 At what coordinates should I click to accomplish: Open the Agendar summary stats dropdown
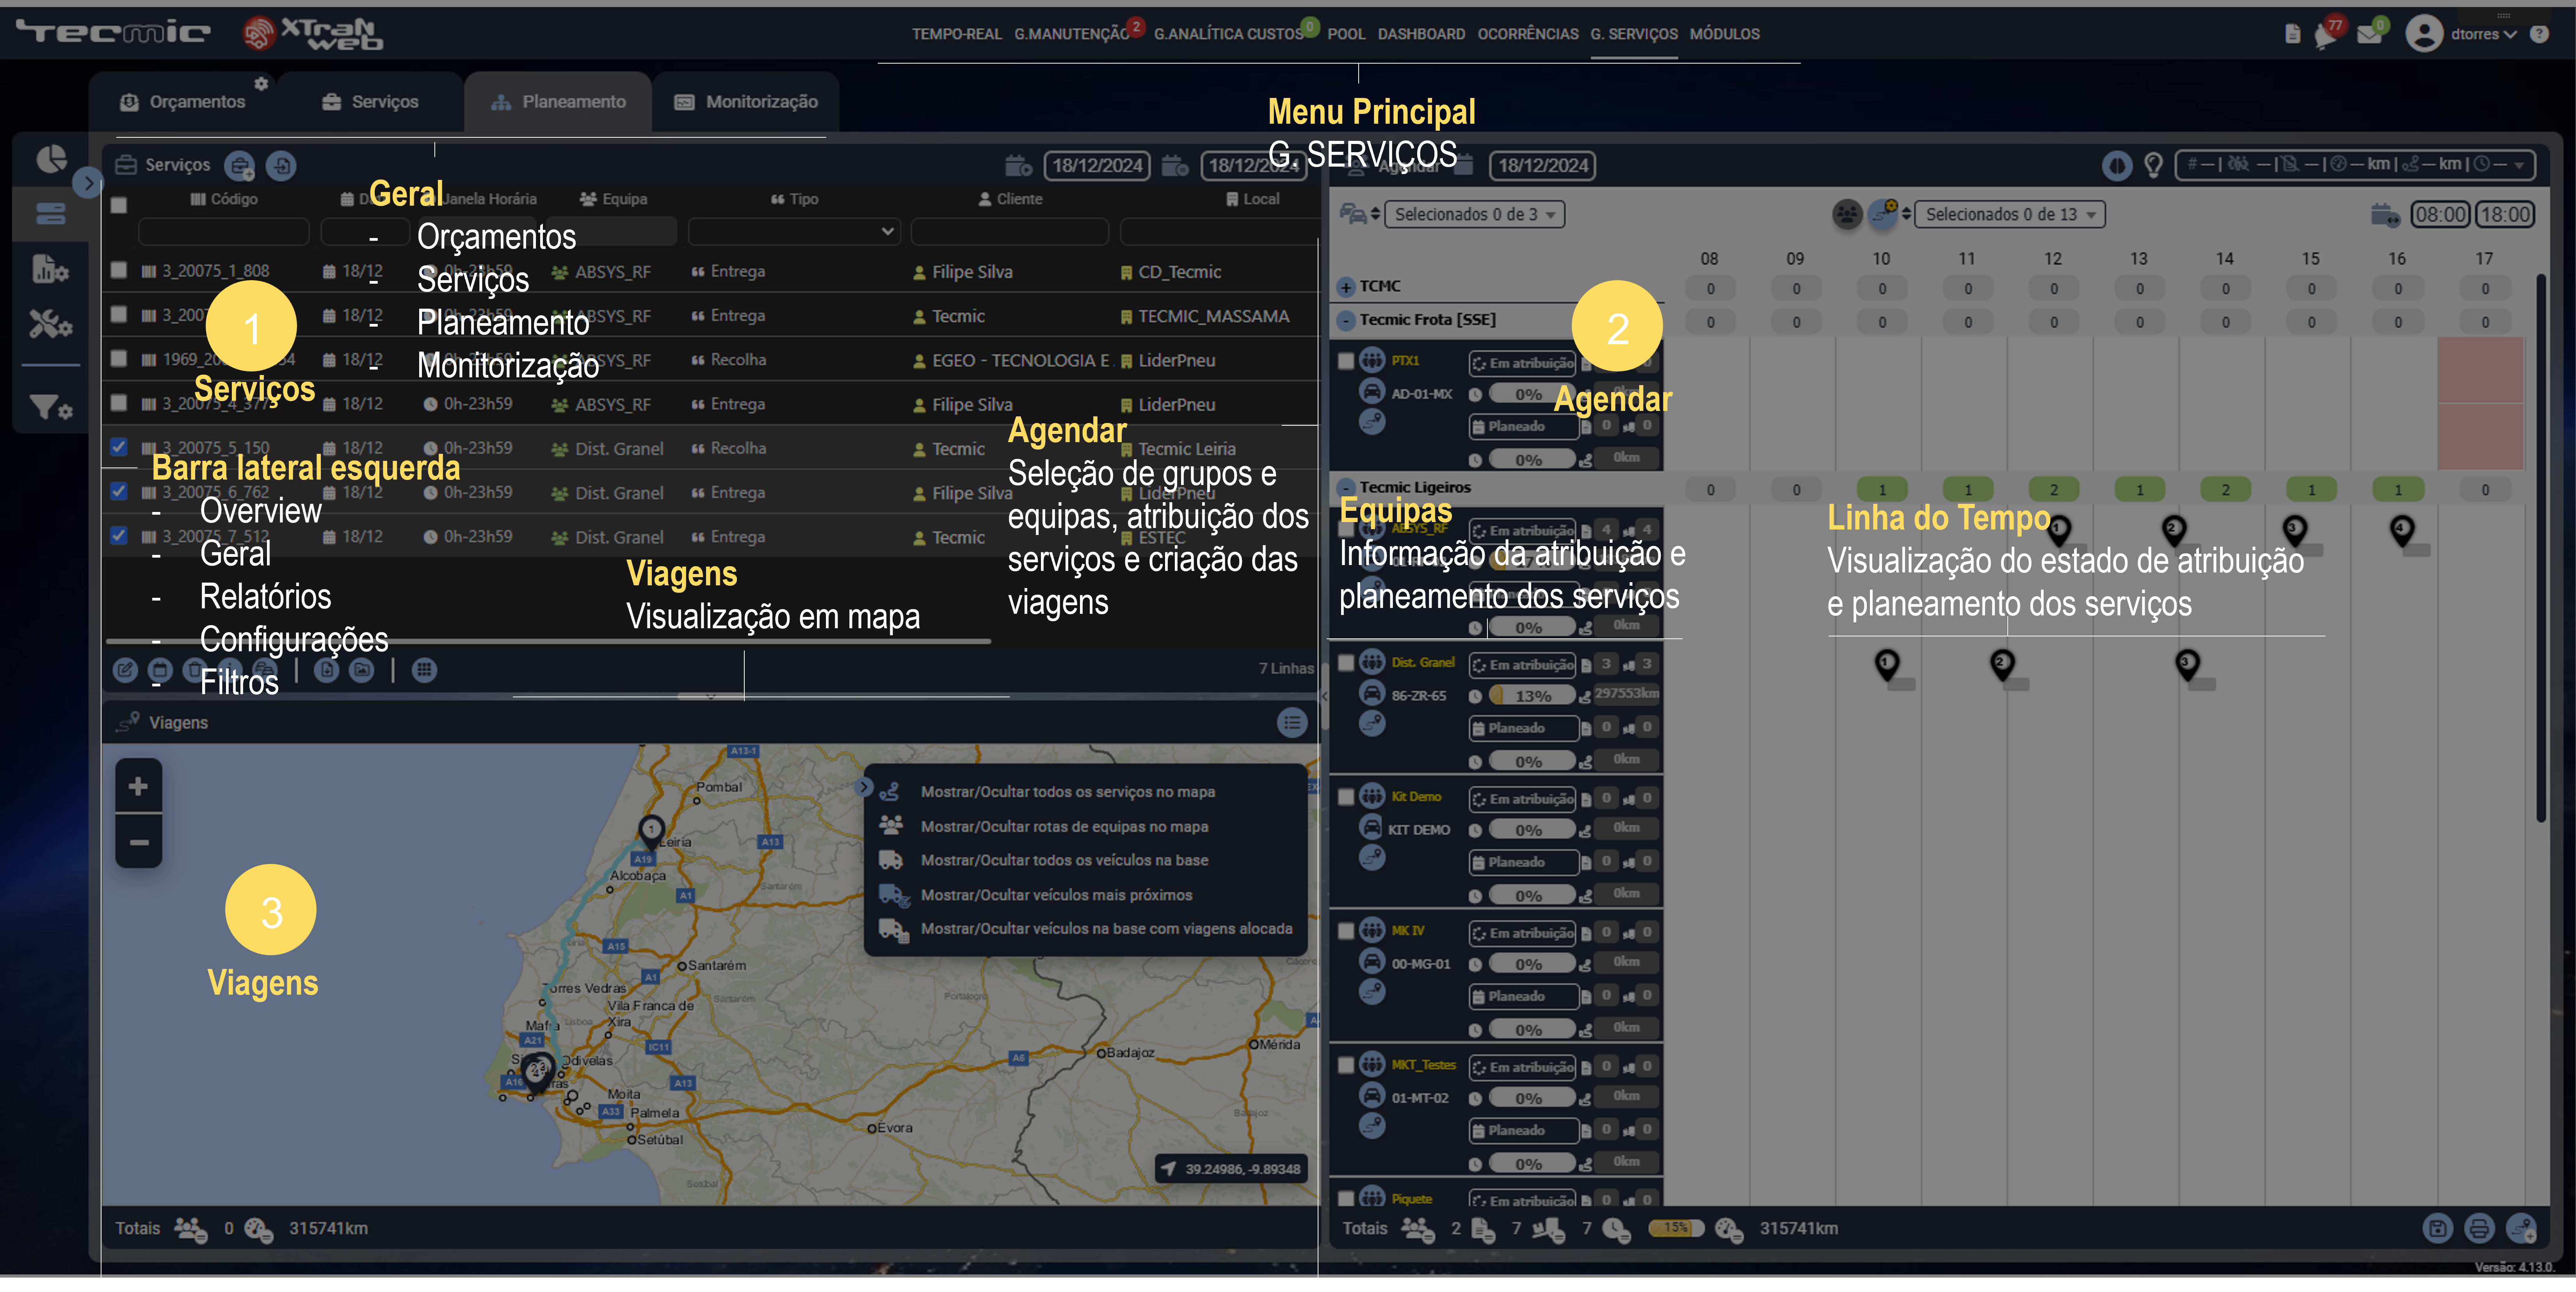click(x=2355, y=165)
